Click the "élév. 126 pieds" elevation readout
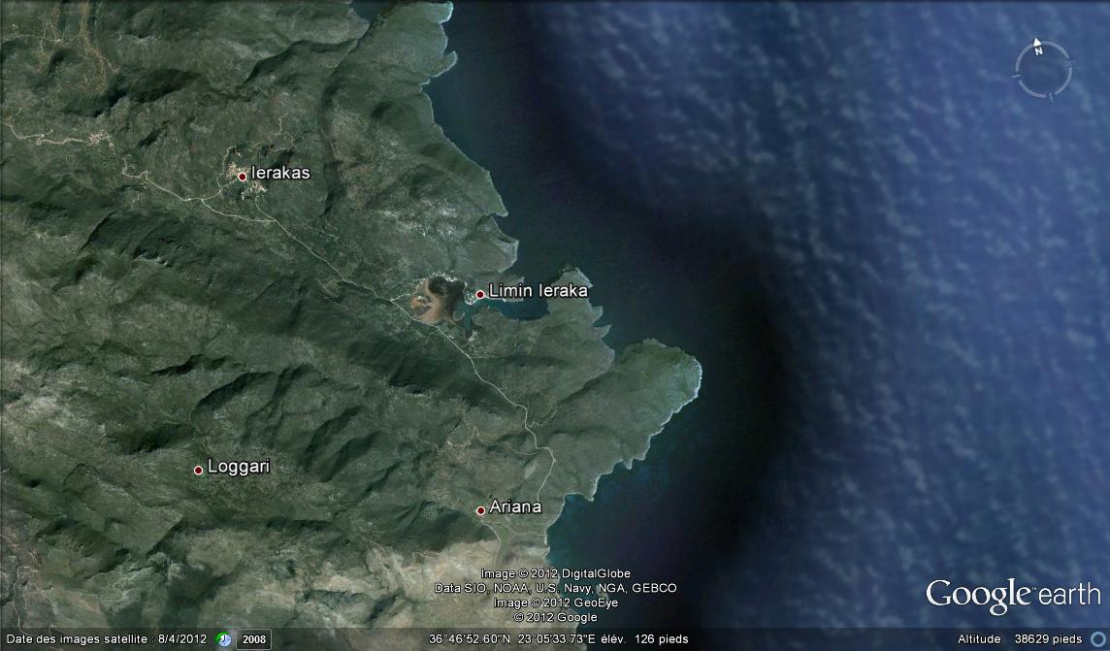This screenshot has height=651, width=1110. tap(644, 639)
